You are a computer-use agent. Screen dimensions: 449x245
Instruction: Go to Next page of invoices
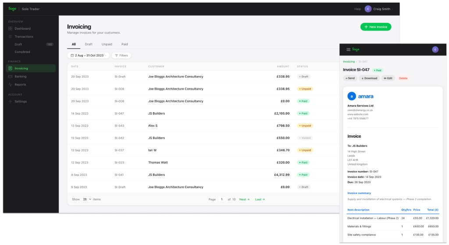click(x=244, y=199)
